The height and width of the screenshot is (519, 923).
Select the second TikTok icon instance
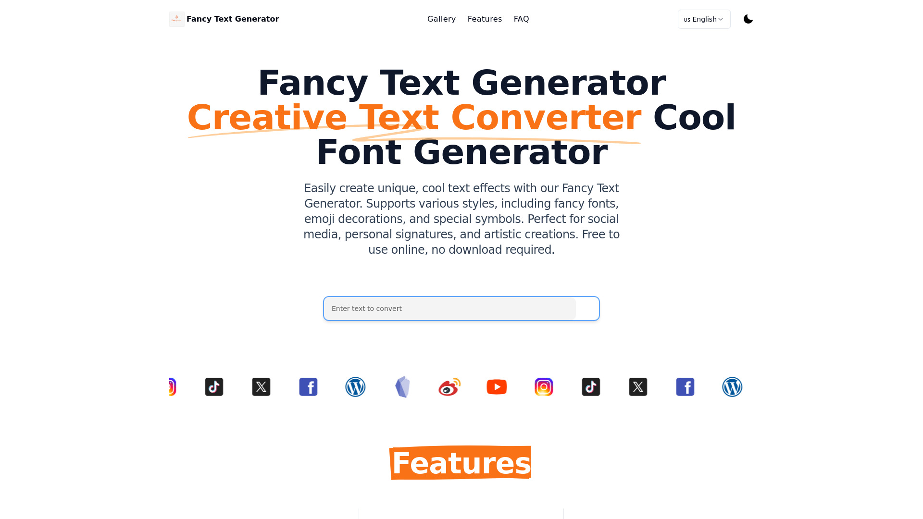(x=591, y=387)
